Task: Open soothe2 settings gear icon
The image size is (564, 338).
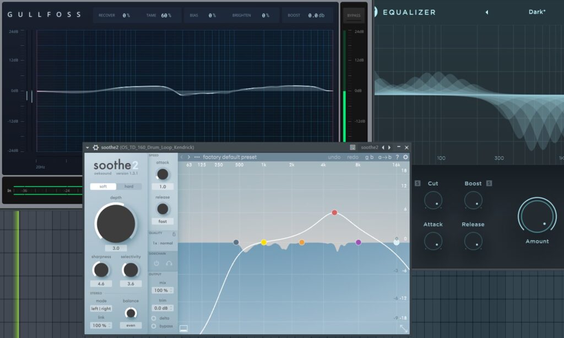Action: (405, 157)
